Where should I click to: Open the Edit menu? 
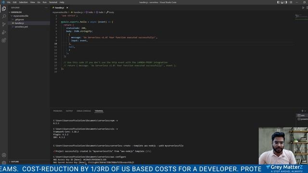(14, 2)
